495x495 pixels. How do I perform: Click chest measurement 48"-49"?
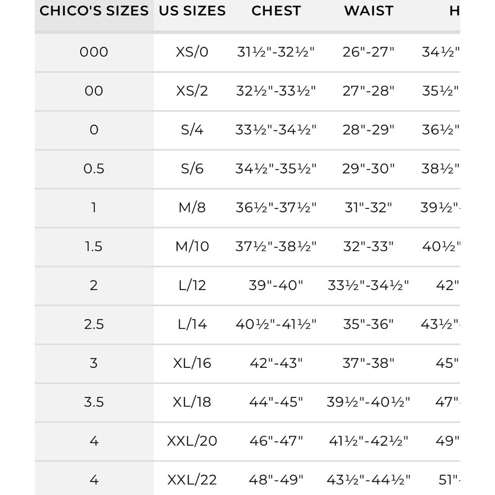point(276,480)
